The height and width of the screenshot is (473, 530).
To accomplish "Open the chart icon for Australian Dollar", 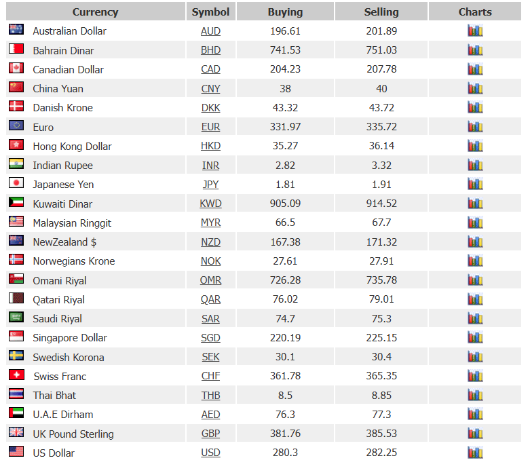I will [475, 31].
